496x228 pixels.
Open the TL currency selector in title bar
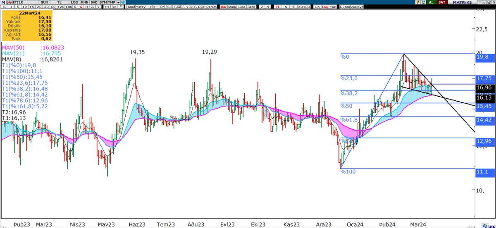[x=59, y=2]
